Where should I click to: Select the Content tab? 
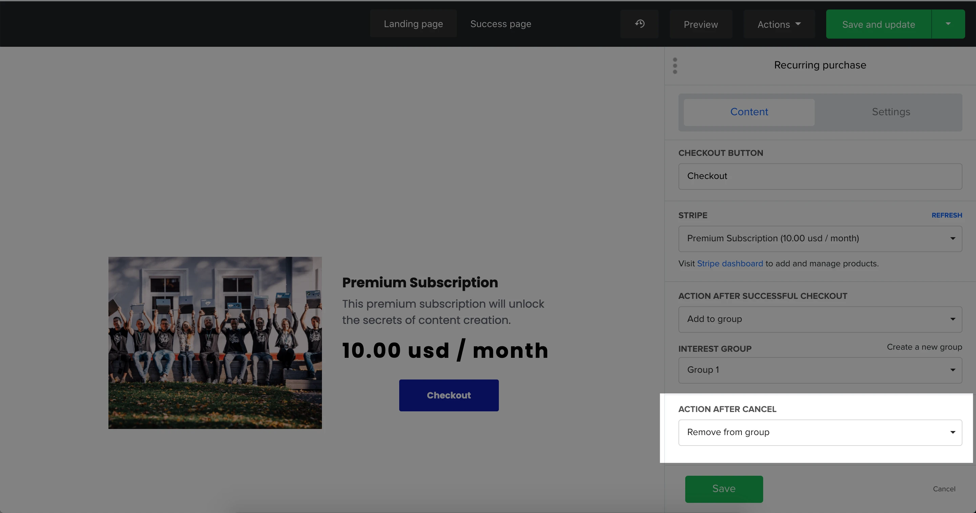[749, 112]
